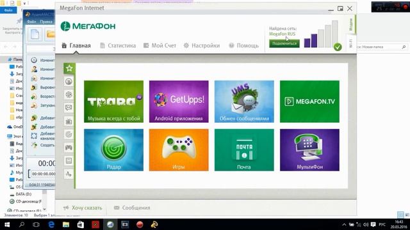
Task: Open File Explorer from taskbar
Action: [66, 224]
